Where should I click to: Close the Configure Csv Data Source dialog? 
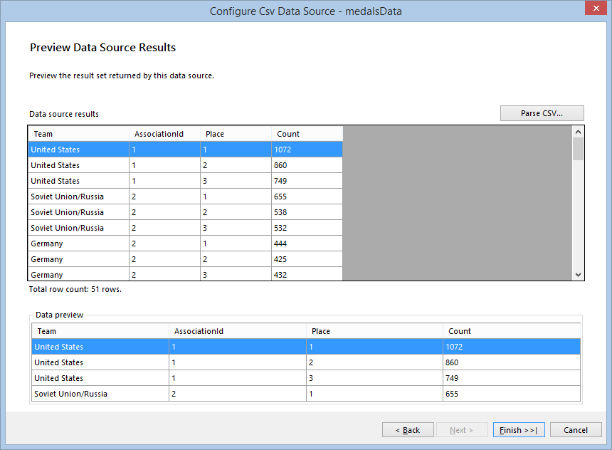pyautogui.click(x=596, y=9)
